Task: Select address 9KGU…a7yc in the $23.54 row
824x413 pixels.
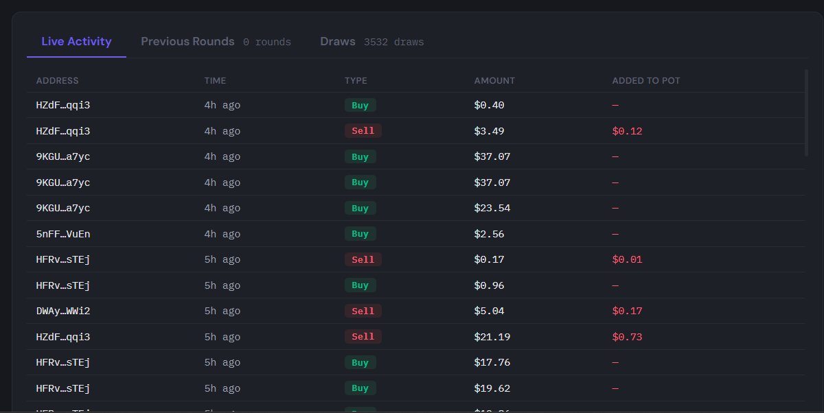Action: tap(63, 208)
